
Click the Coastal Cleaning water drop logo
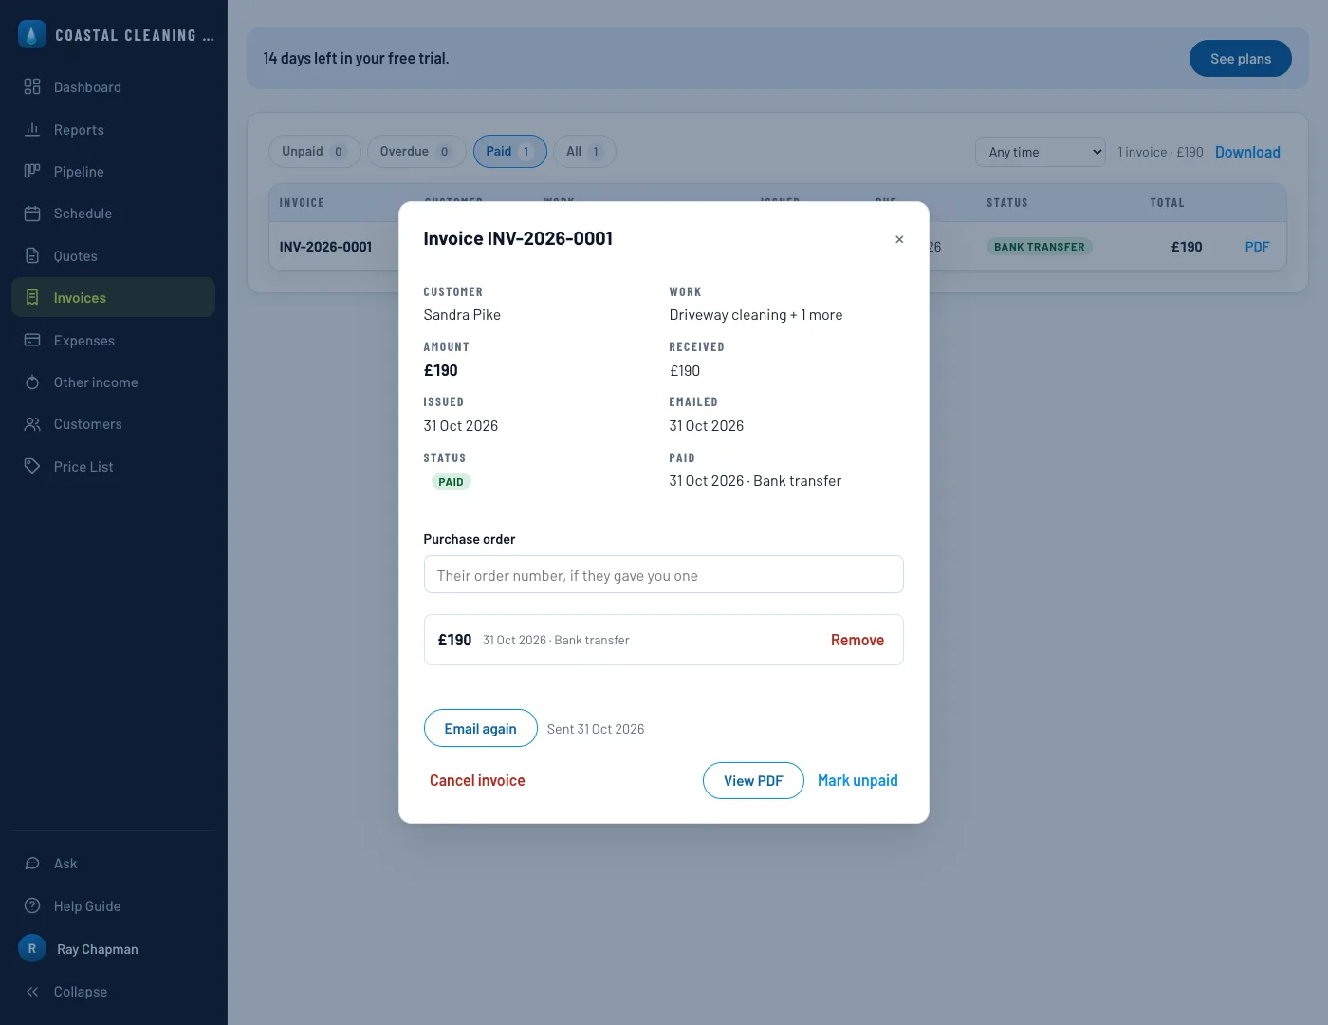[x=32, y=35]
